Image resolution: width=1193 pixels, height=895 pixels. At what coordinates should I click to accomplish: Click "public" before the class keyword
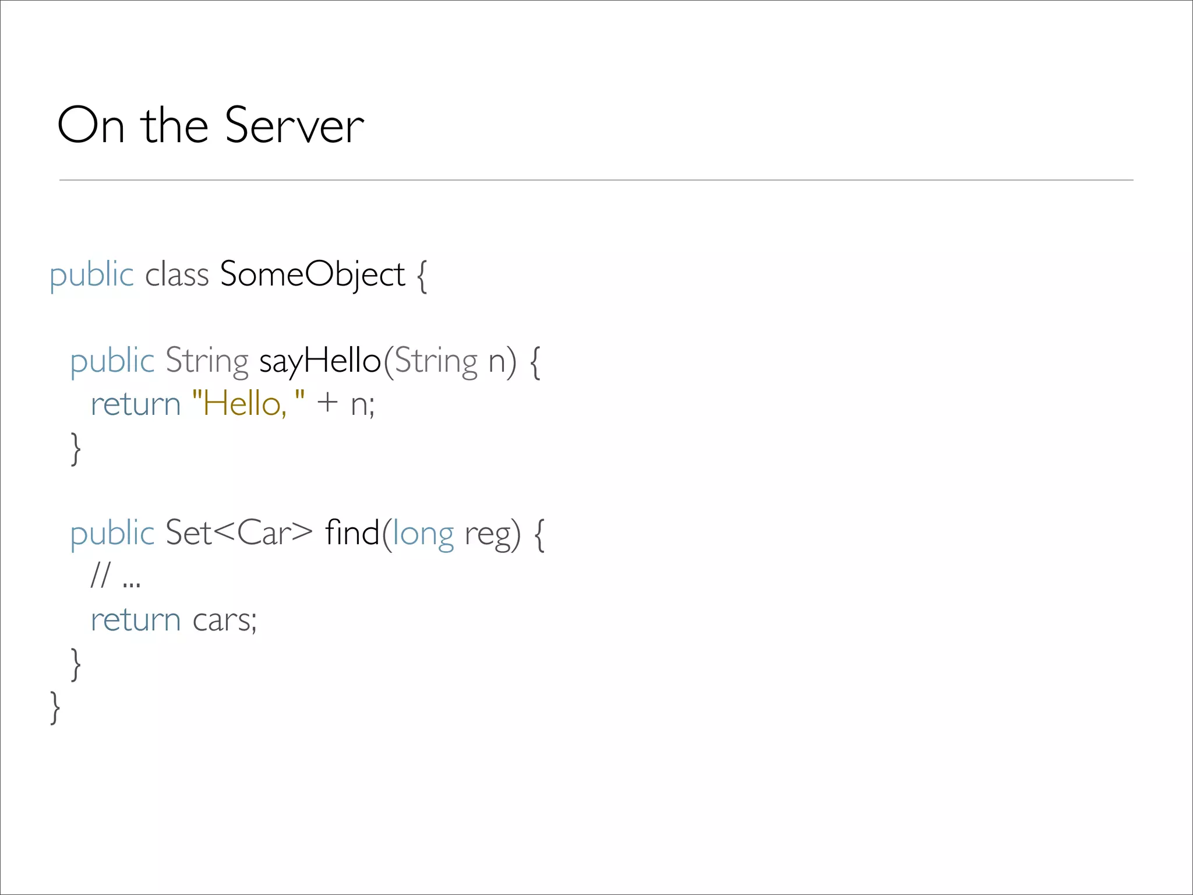point(91,276)
